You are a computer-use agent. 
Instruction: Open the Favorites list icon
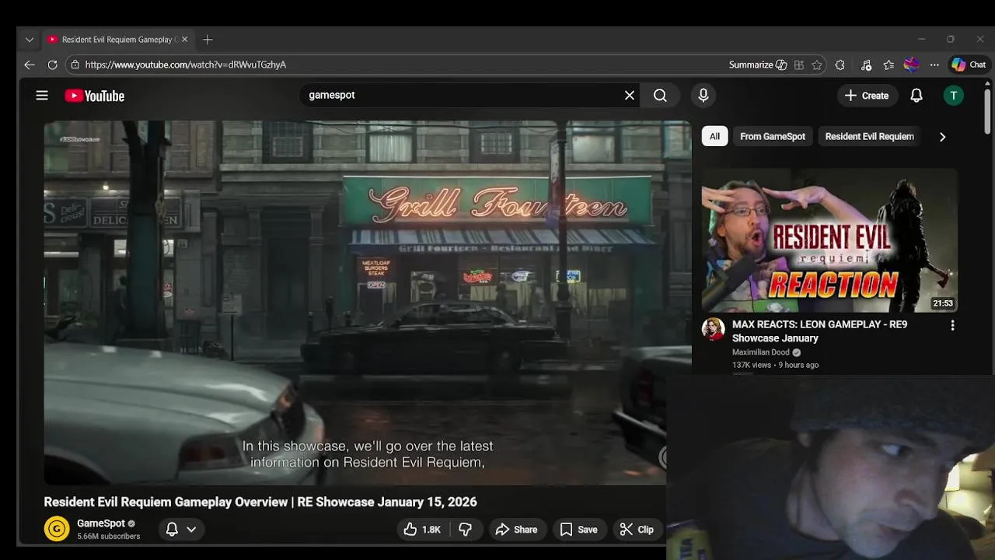[x=889, y=65]
